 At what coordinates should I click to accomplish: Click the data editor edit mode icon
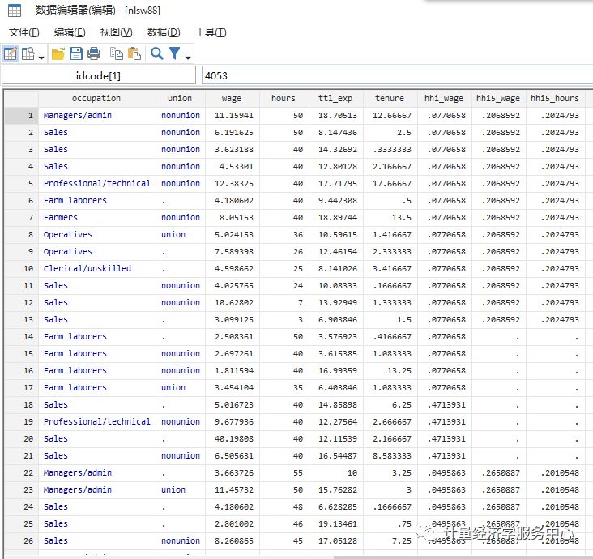coord(11,54)
